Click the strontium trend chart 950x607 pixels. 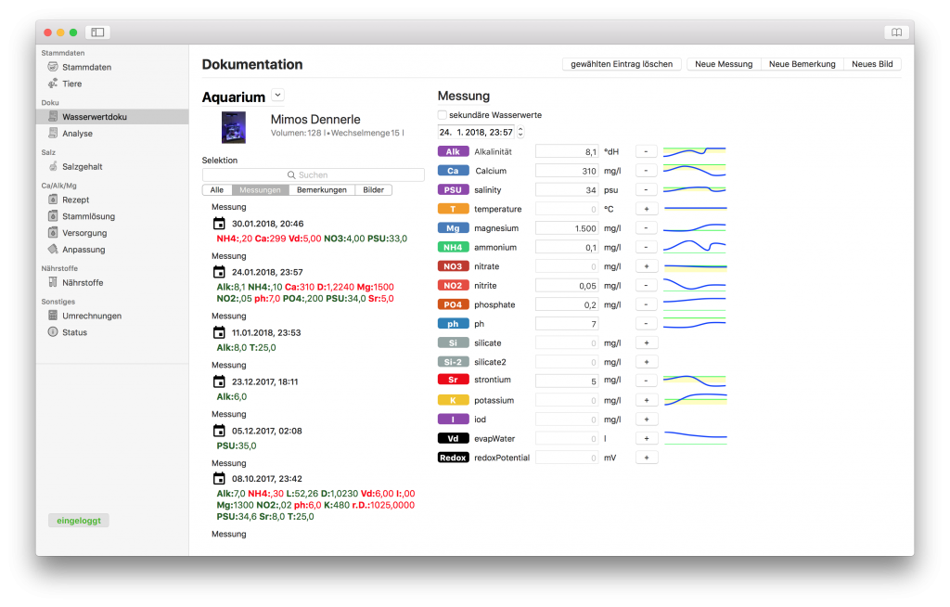pyautogui.click(x=694, y=381)
